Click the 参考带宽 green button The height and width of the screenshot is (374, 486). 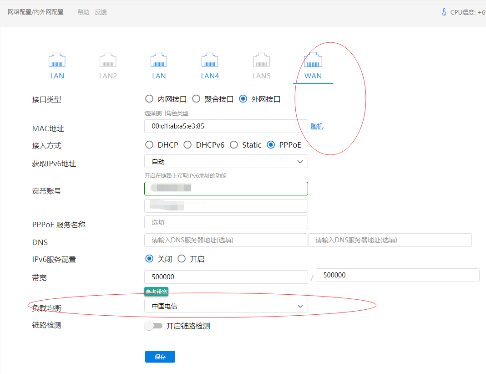click(157, 292)
